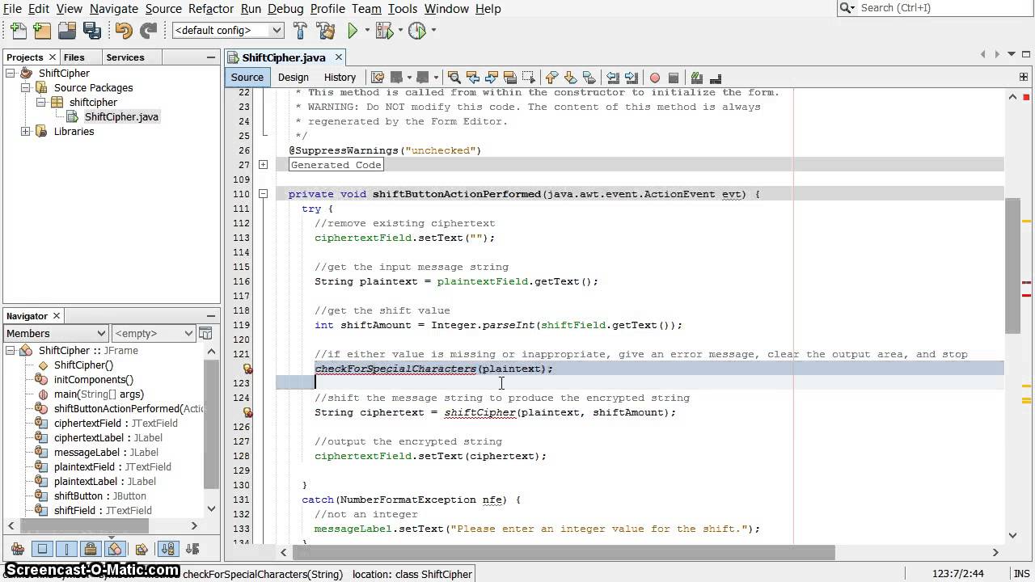The image size is (1035, 582).
Task: Open the default config dropdown
Action: point(228,31)
